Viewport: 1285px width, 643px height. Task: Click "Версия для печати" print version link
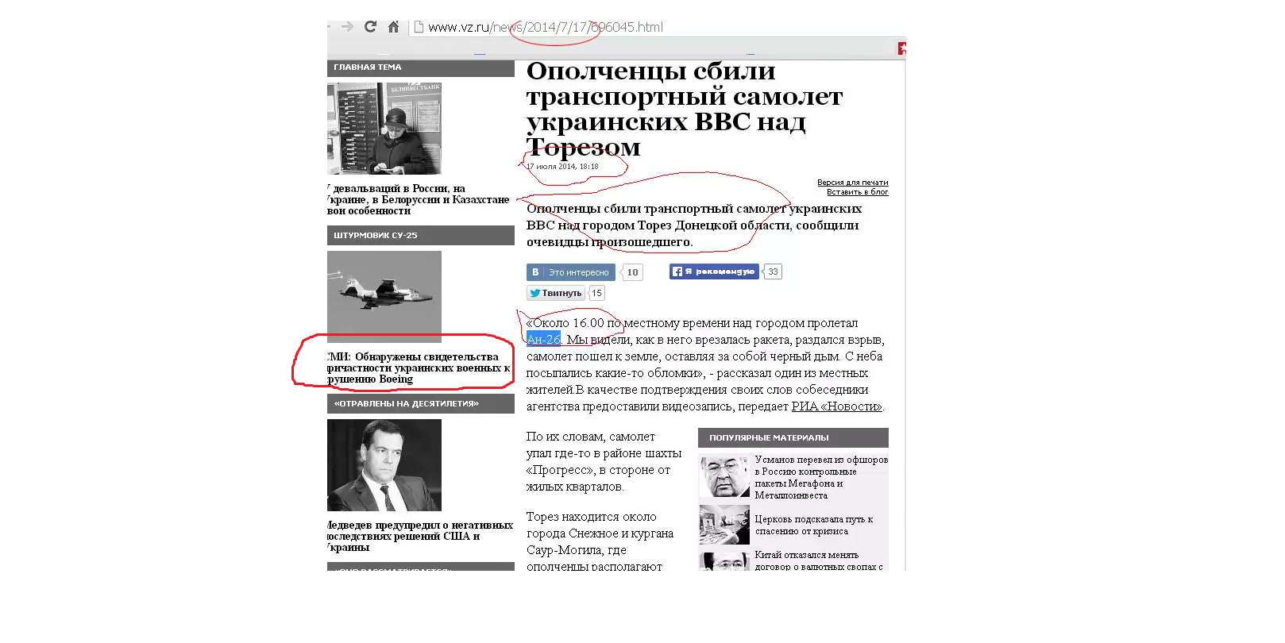853,183
